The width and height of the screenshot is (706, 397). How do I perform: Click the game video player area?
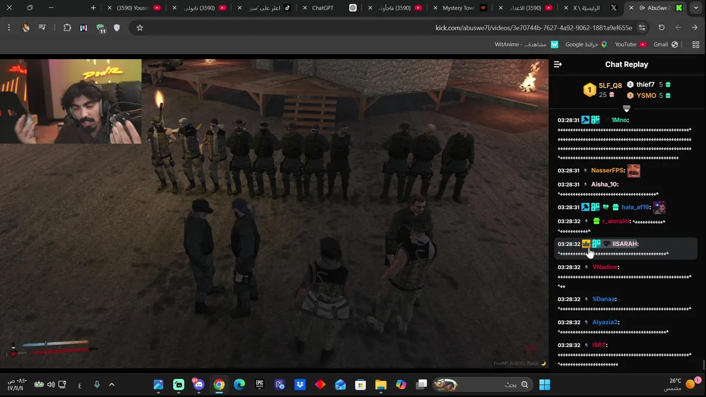[274, 213]
